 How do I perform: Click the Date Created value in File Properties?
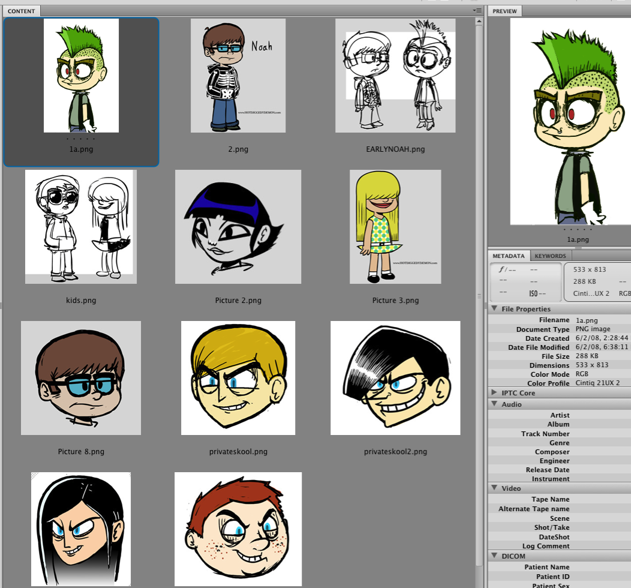(x=602, y=338)
